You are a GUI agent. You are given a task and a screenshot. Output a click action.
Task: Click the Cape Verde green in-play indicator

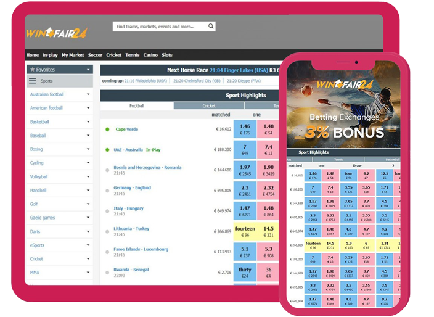(107, 130)
